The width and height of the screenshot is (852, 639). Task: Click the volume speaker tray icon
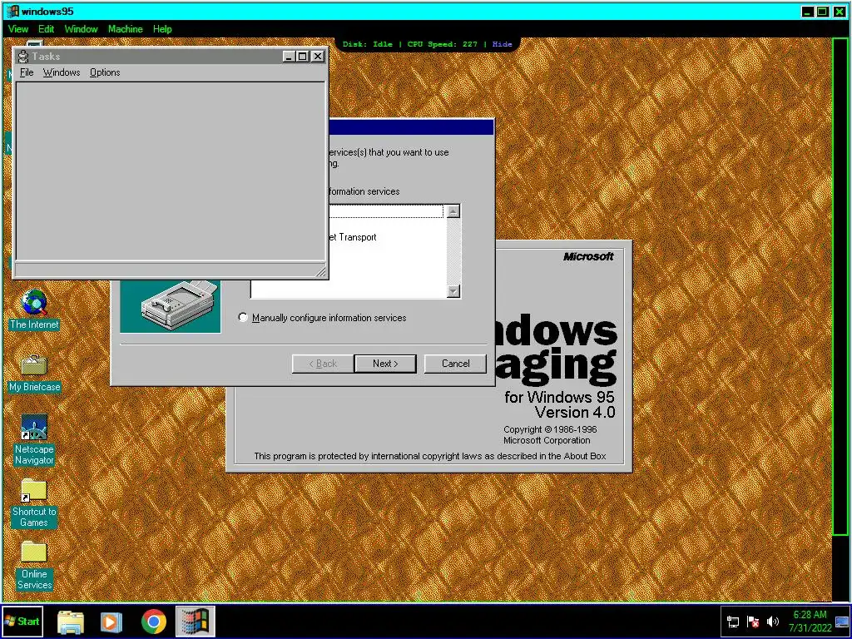point(772,622)
